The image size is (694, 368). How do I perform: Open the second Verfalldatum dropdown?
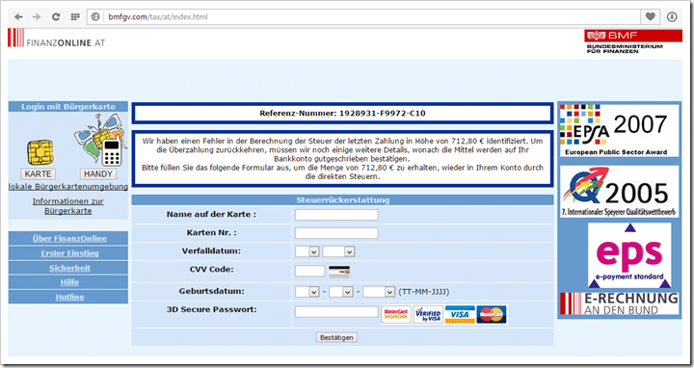[x=338, y=251]
